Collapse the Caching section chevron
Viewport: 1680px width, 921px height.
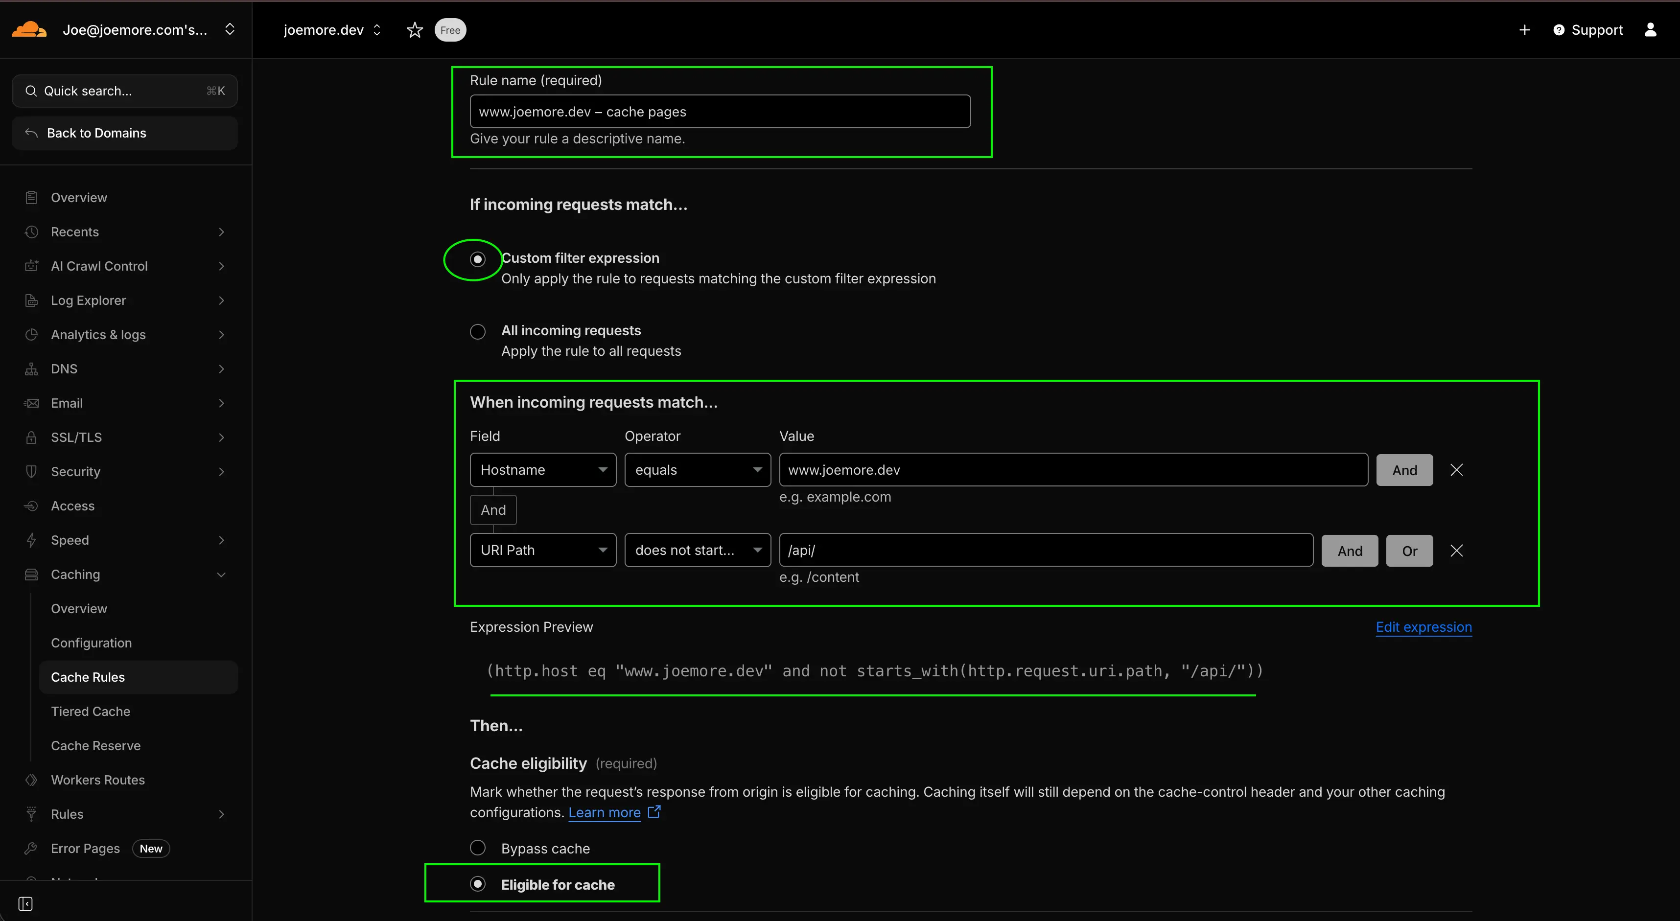221,574
